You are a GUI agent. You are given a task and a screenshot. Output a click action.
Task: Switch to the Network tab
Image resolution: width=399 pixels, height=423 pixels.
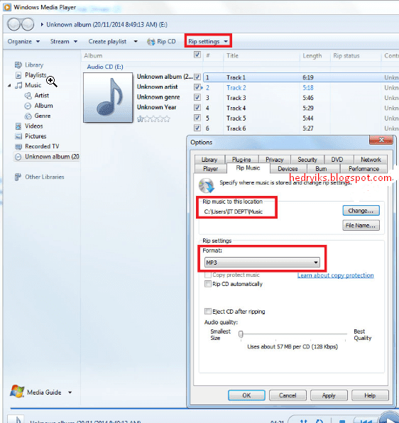pos(371,160)
